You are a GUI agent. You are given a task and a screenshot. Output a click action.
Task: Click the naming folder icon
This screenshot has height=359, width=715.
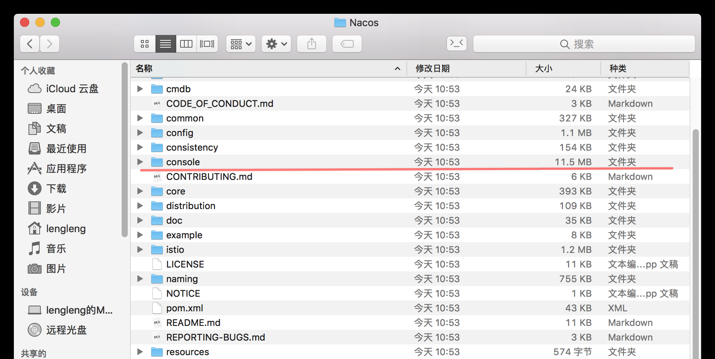157,279
